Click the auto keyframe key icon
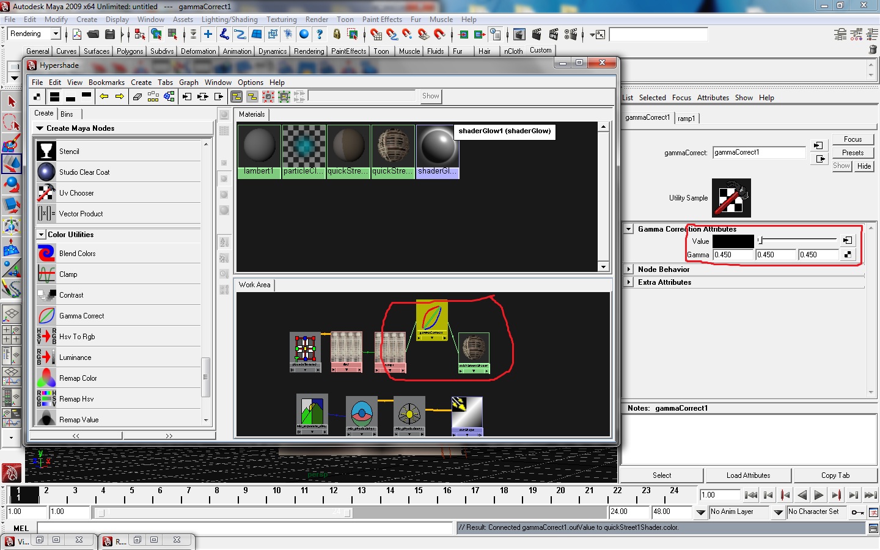The height and width of the screenshot is (550, 880). pos(857,512)
